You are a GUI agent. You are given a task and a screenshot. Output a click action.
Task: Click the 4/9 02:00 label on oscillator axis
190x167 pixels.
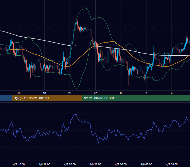[x=146, y=164]
